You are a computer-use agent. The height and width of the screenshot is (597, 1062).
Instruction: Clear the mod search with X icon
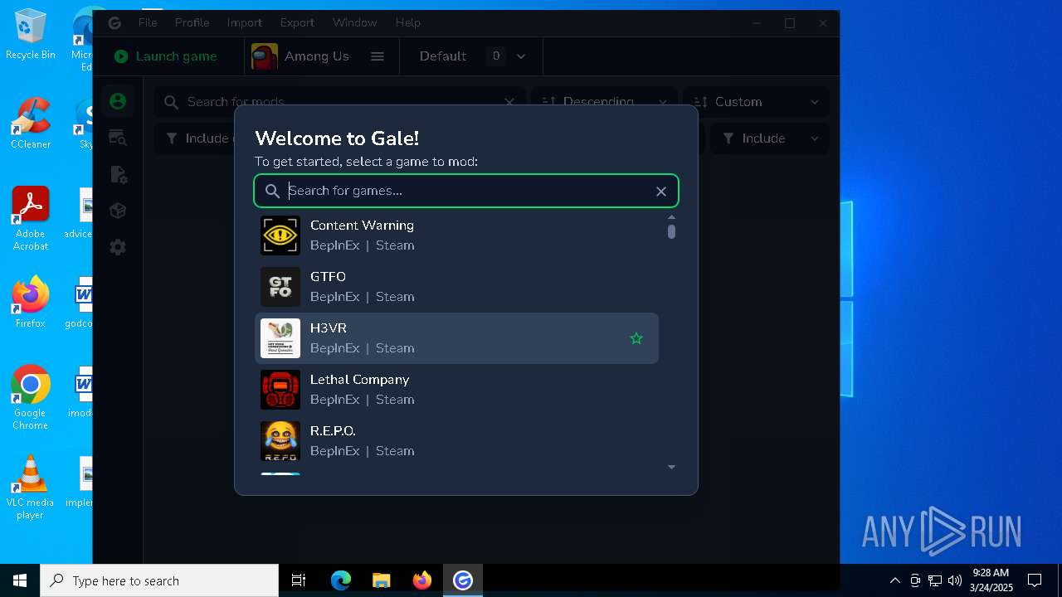[x=509, y=102]
